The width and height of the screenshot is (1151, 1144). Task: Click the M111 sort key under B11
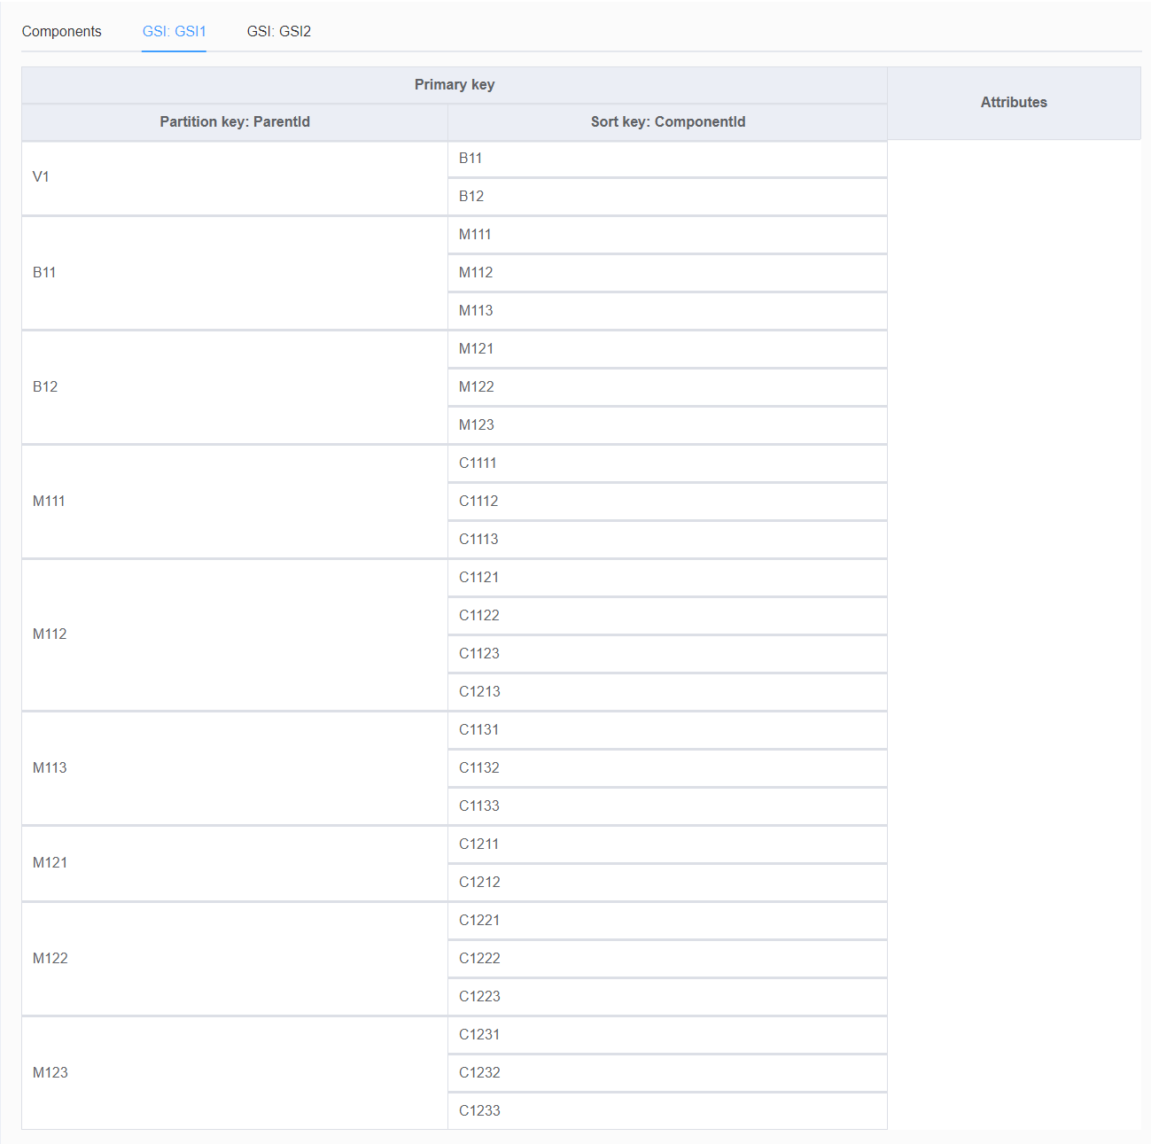(x=474, y=234)
